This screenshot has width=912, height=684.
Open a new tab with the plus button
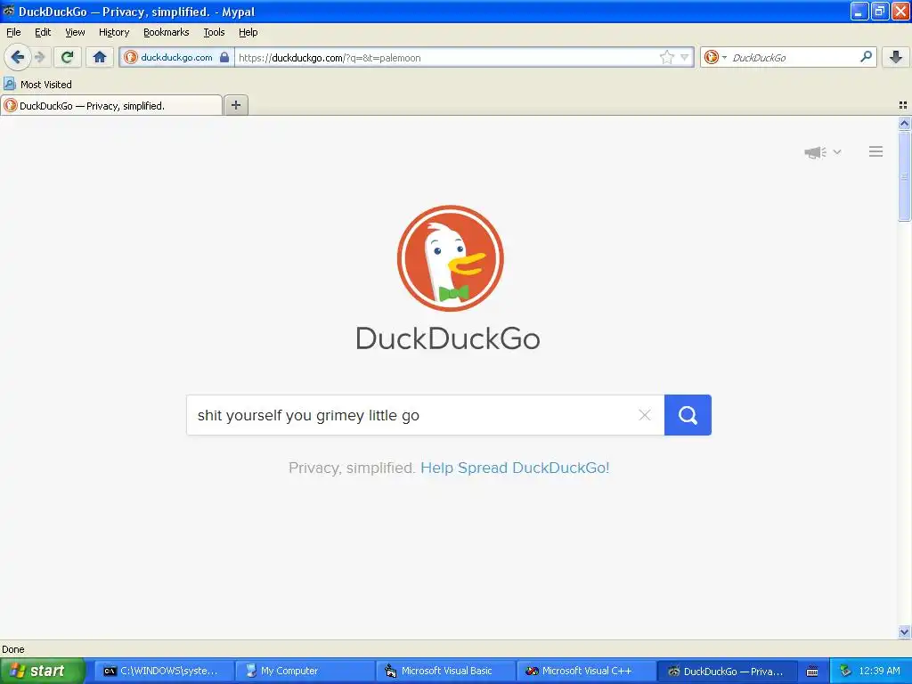(235, 105)
